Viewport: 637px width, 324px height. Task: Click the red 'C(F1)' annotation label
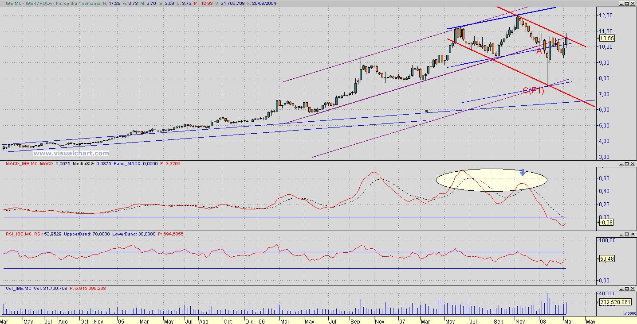pyautogui.click(x=533, y=91)
